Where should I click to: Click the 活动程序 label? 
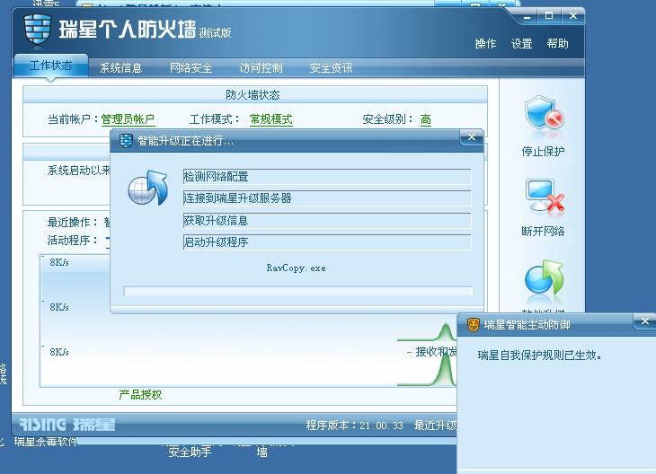click(x=73, y=241)
